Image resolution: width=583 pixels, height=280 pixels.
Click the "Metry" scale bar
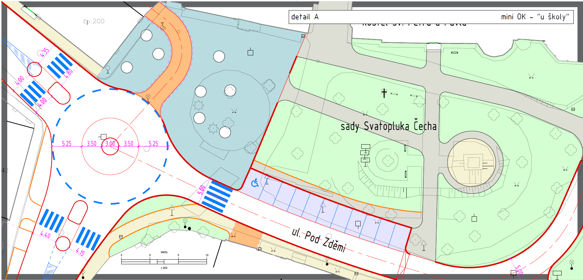pyautogui.click(x=164, y=261)
